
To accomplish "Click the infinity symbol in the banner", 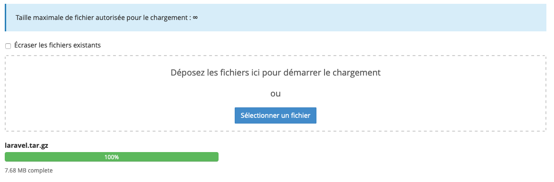I will pyautogui.click(x=195, y=17).
